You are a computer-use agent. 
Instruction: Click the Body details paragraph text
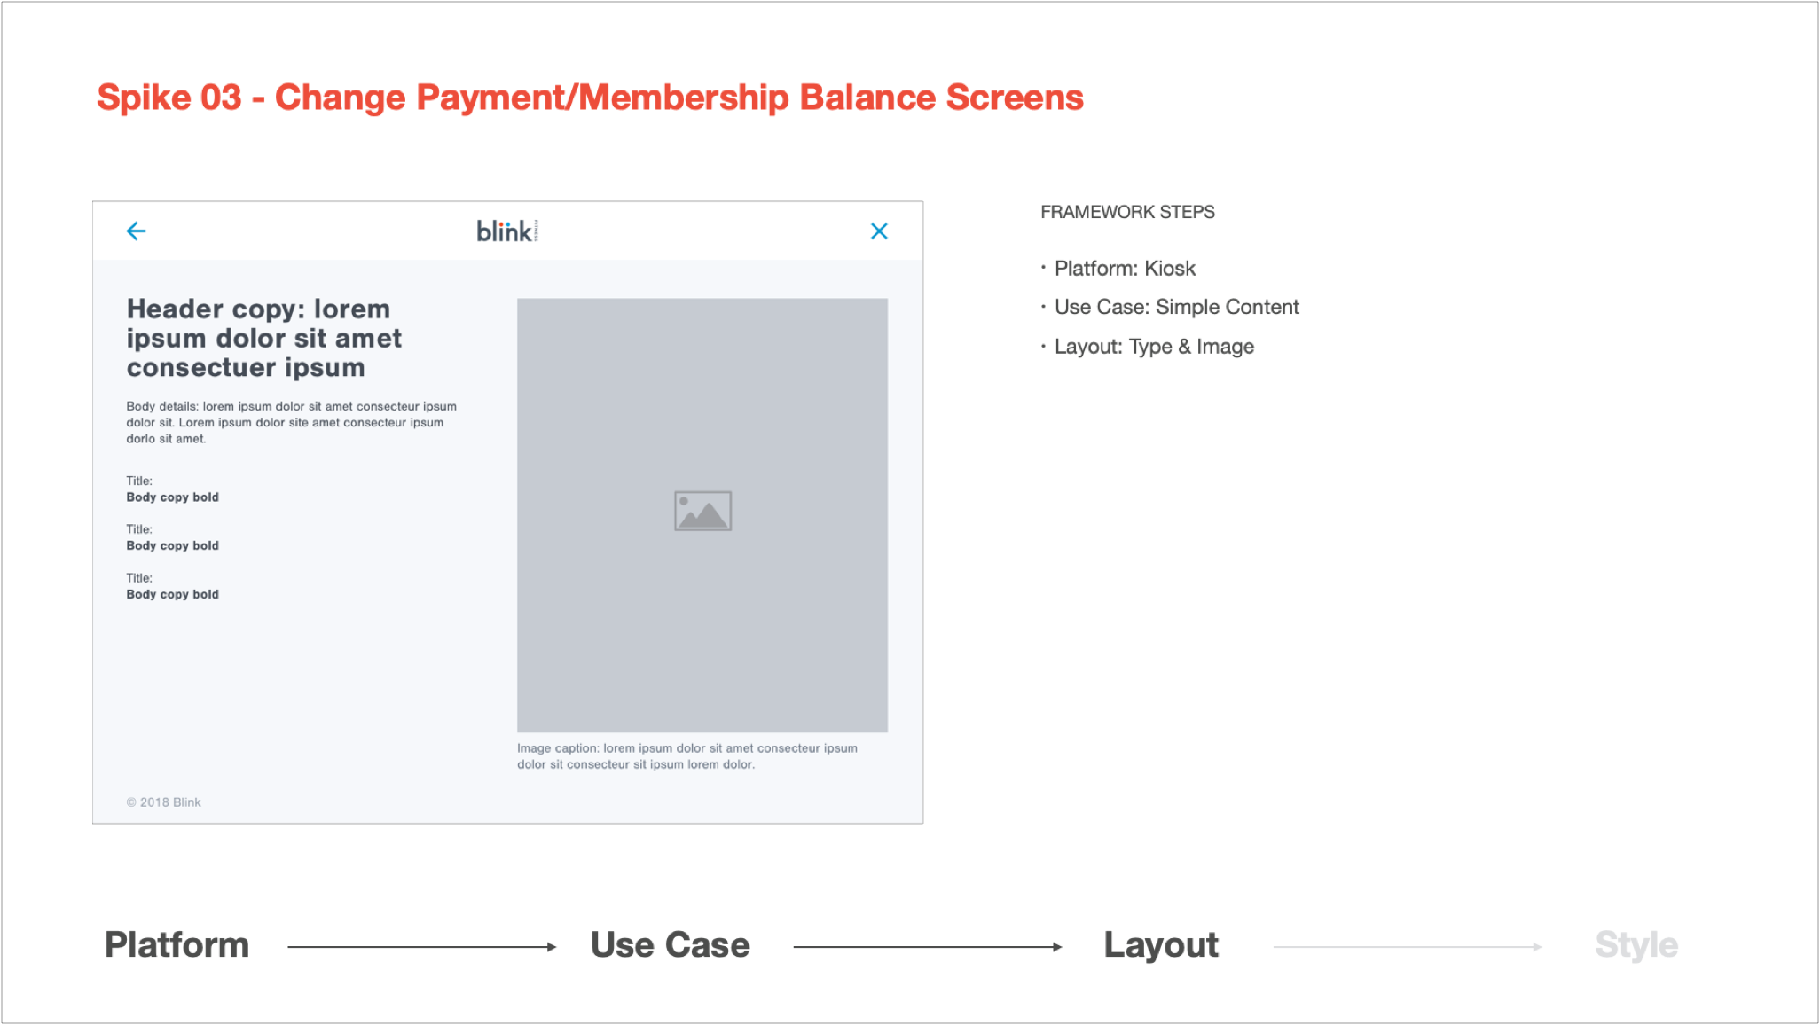click(291, 422)
